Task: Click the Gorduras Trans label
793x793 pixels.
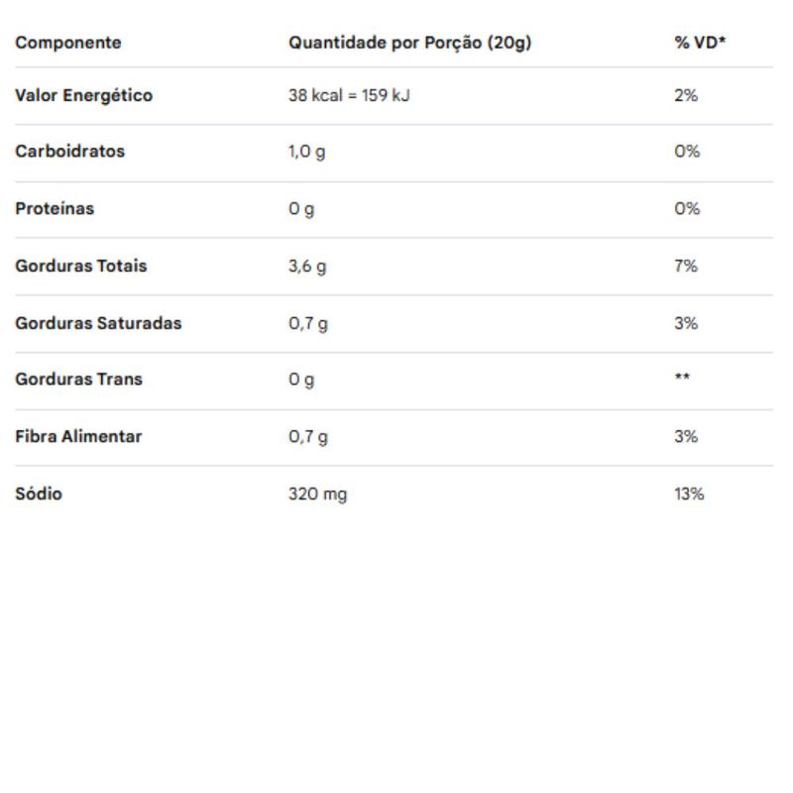Action: click(x=79, y=380)
